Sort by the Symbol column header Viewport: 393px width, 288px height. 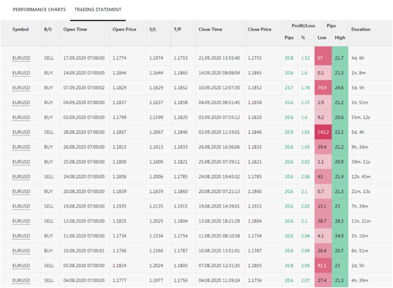pos(20,29)
